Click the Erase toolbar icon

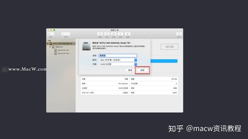(114, 34)
